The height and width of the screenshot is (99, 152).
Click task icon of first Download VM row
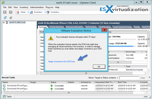click(x=4, y=86)
